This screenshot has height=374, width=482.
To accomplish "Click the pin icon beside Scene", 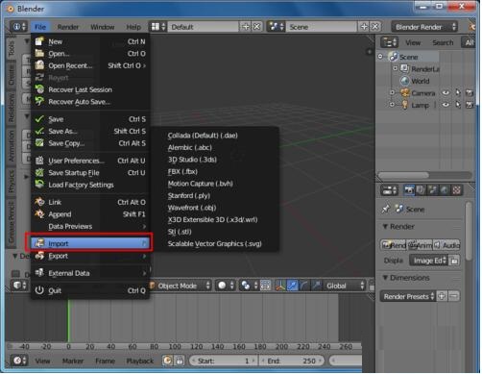I will [386, 210].
